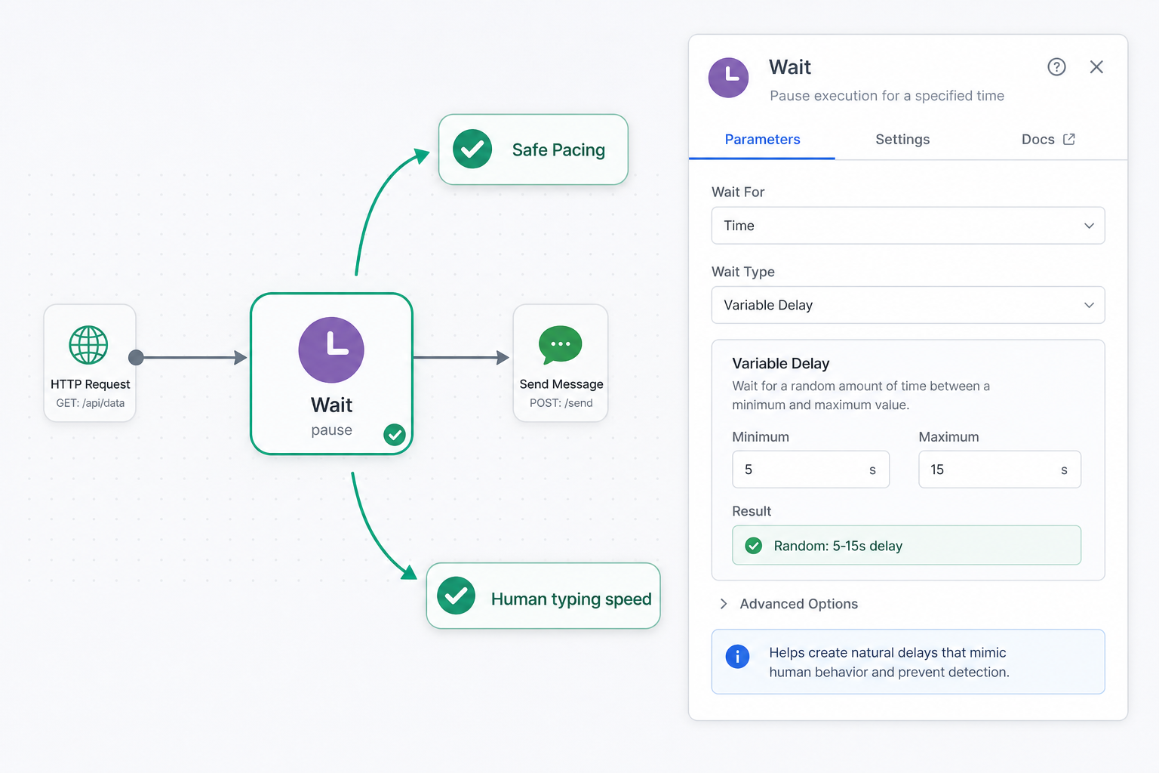Click the blue info icon in hint box
Image resolution: width=1159 pixels, height=773 pixels.
737,656
